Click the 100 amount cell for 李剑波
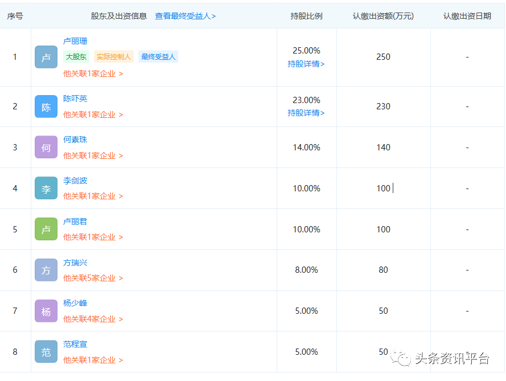Image resolution: width=506 pixels, height=381 pixels. click(383, 189)
